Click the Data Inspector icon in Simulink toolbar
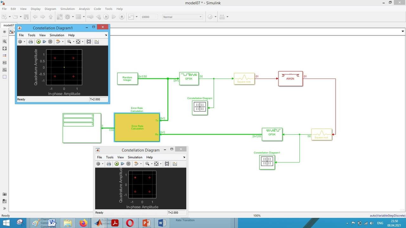This screenshot has width=406, height=228. tap(132, 17)
